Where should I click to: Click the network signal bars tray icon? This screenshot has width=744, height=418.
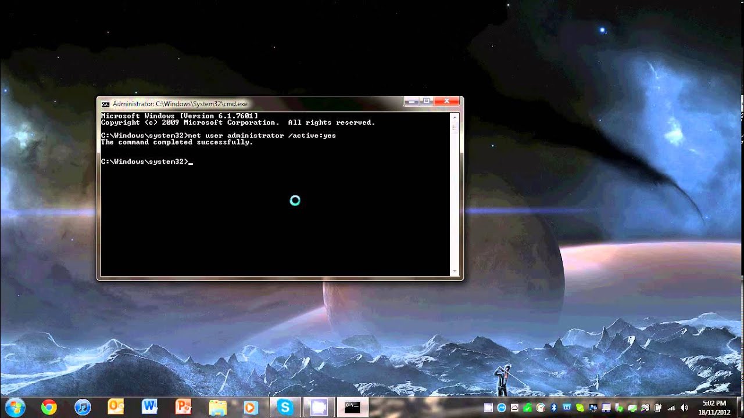click(671, 408)
